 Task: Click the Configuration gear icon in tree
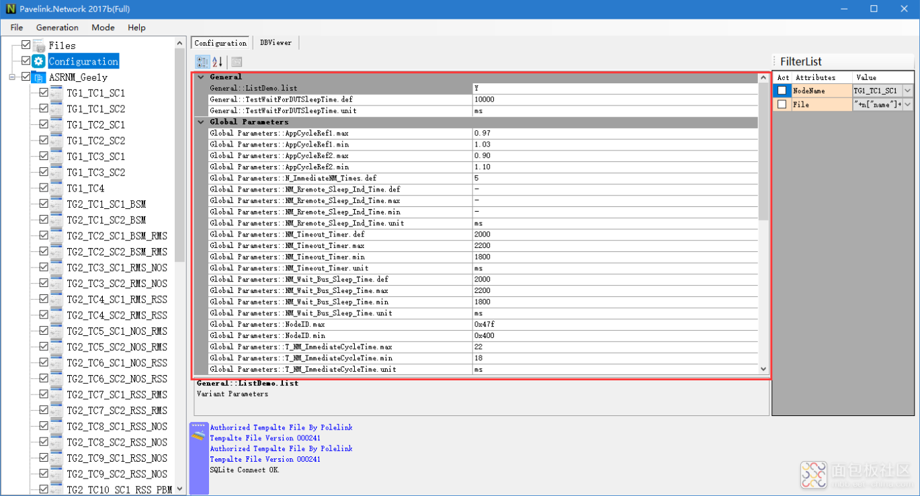(39, 61)
